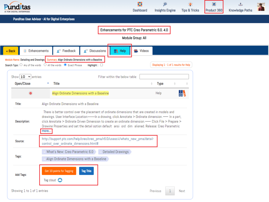Viewport: 269px width, 202px height.
Task: Click the user profile avatar
Action: point(261,7)
